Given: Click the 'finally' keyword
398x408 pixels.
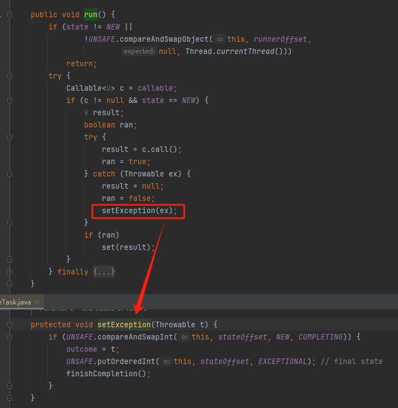Looking at the screenshot, I should point(72,272).
